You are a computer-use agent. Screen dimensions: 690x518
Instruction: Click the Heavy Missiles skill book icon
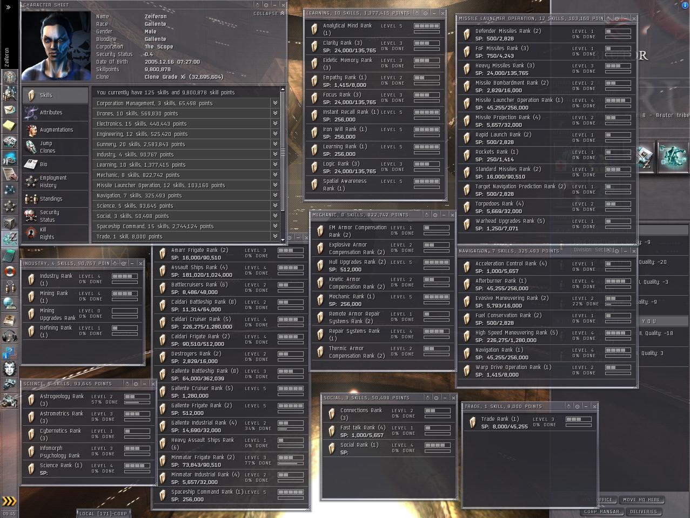pyautogui.click(x=467, y=69)
